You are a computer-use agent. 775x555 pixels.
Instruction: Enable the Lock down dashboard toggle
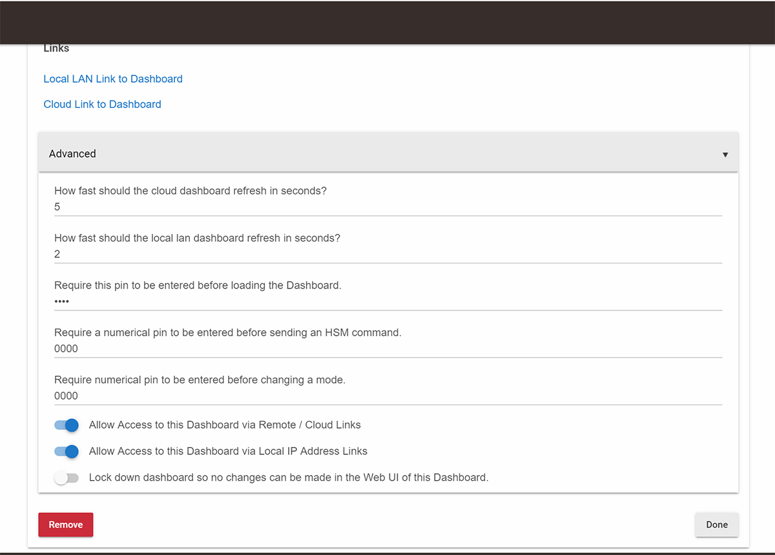coord(67,478)
